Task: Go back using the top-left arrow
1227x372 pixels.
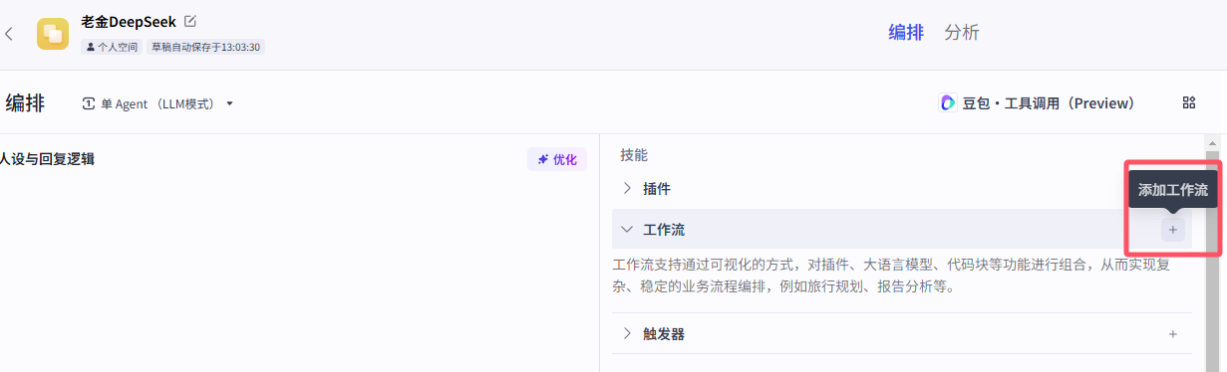Action: [x=9, y=34]
